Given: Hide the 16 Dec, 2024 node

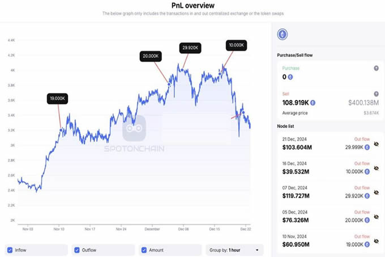Looking at the screenshot, I should pyautogui.click(x=376, y=168).
